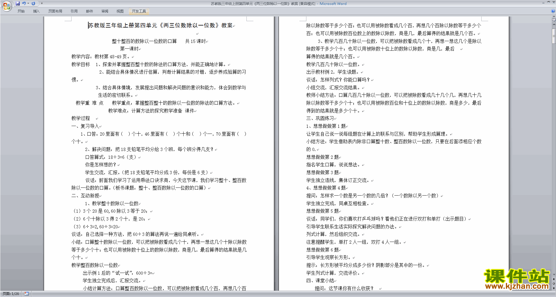This screenshot has height=297, width=556.
Task: Open Word Help question mark icon
Action: [553, 11]
